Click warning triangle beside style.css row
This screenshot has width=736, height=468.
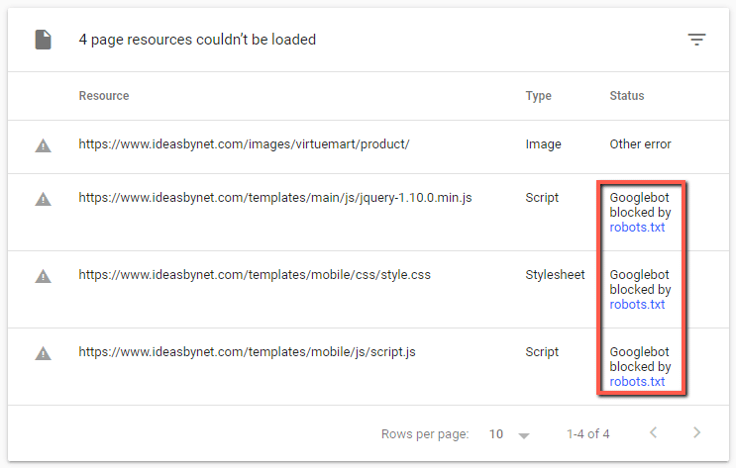click(x=43, y=276)
